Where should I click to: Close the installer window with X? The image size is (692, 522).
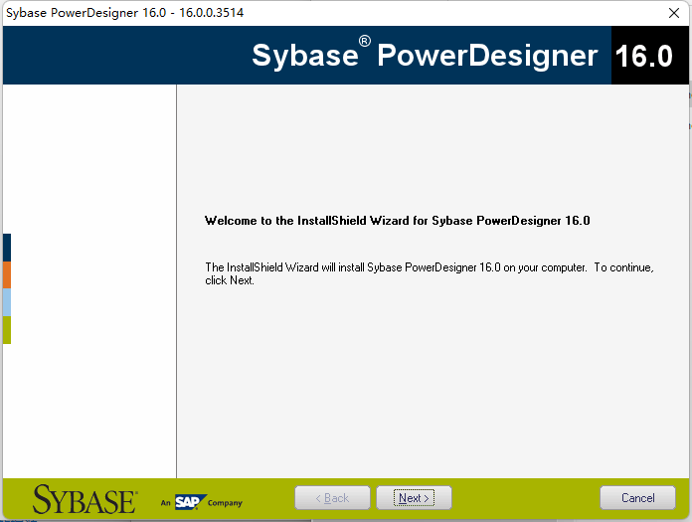coord(674,13)
